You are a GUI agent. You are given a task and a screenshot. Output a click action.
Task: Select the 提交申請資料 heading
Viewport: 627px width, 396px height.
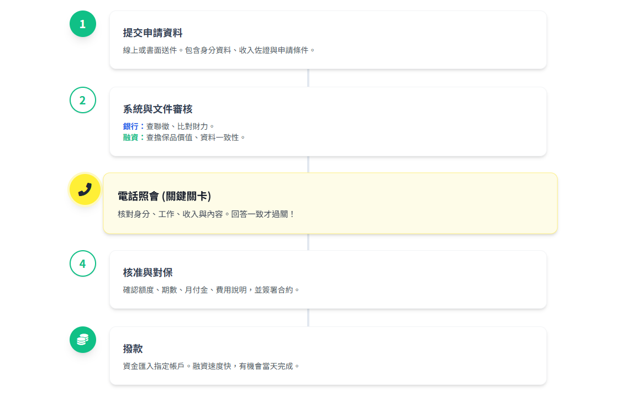point(152,33)
